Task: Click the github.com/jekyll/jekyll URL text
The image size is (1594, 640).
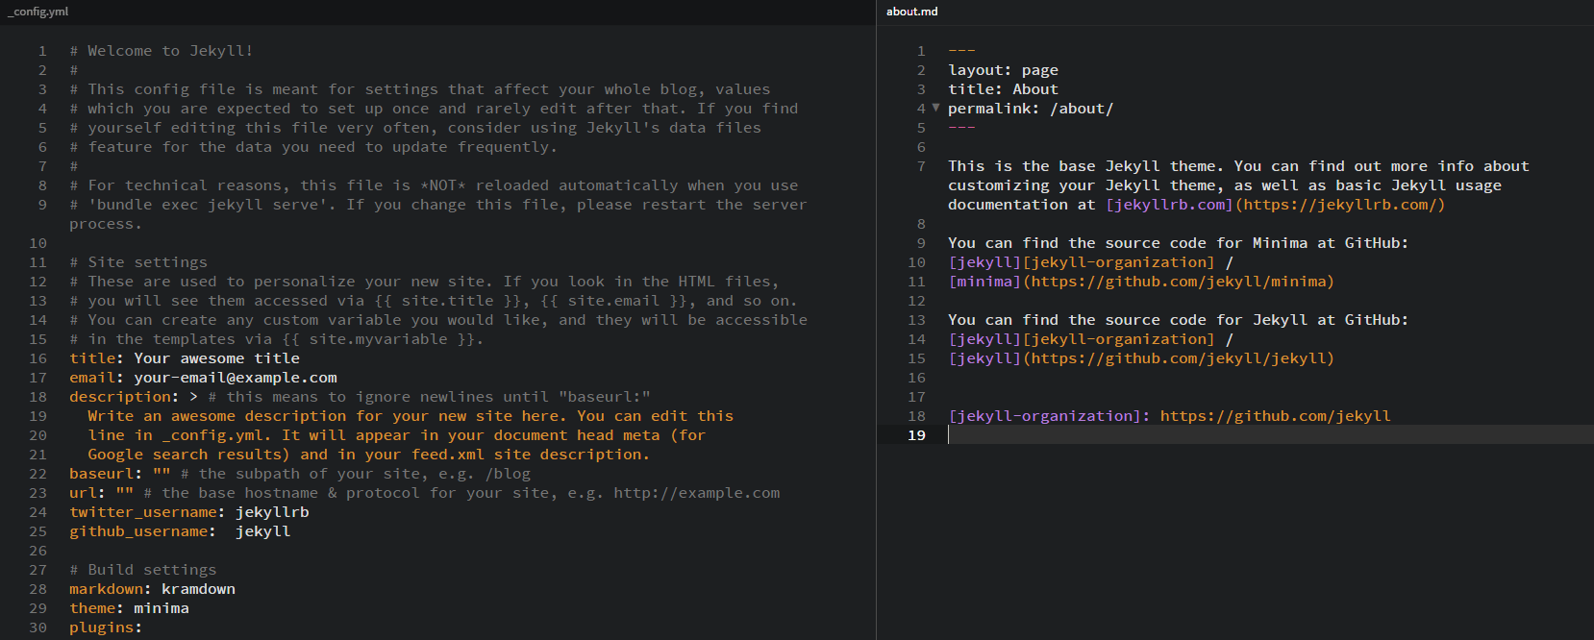Action: pos(1179,358)
